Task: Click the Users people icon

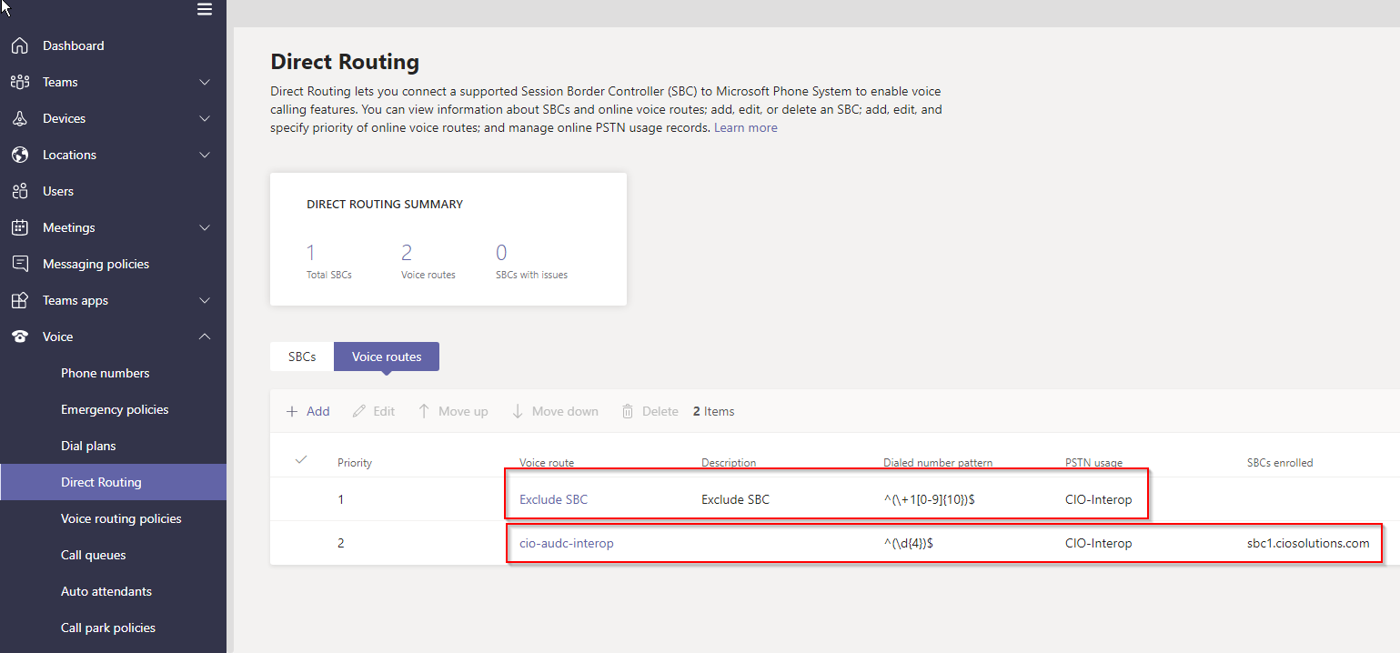Action: pyautogui.click(x=20, y=191)
